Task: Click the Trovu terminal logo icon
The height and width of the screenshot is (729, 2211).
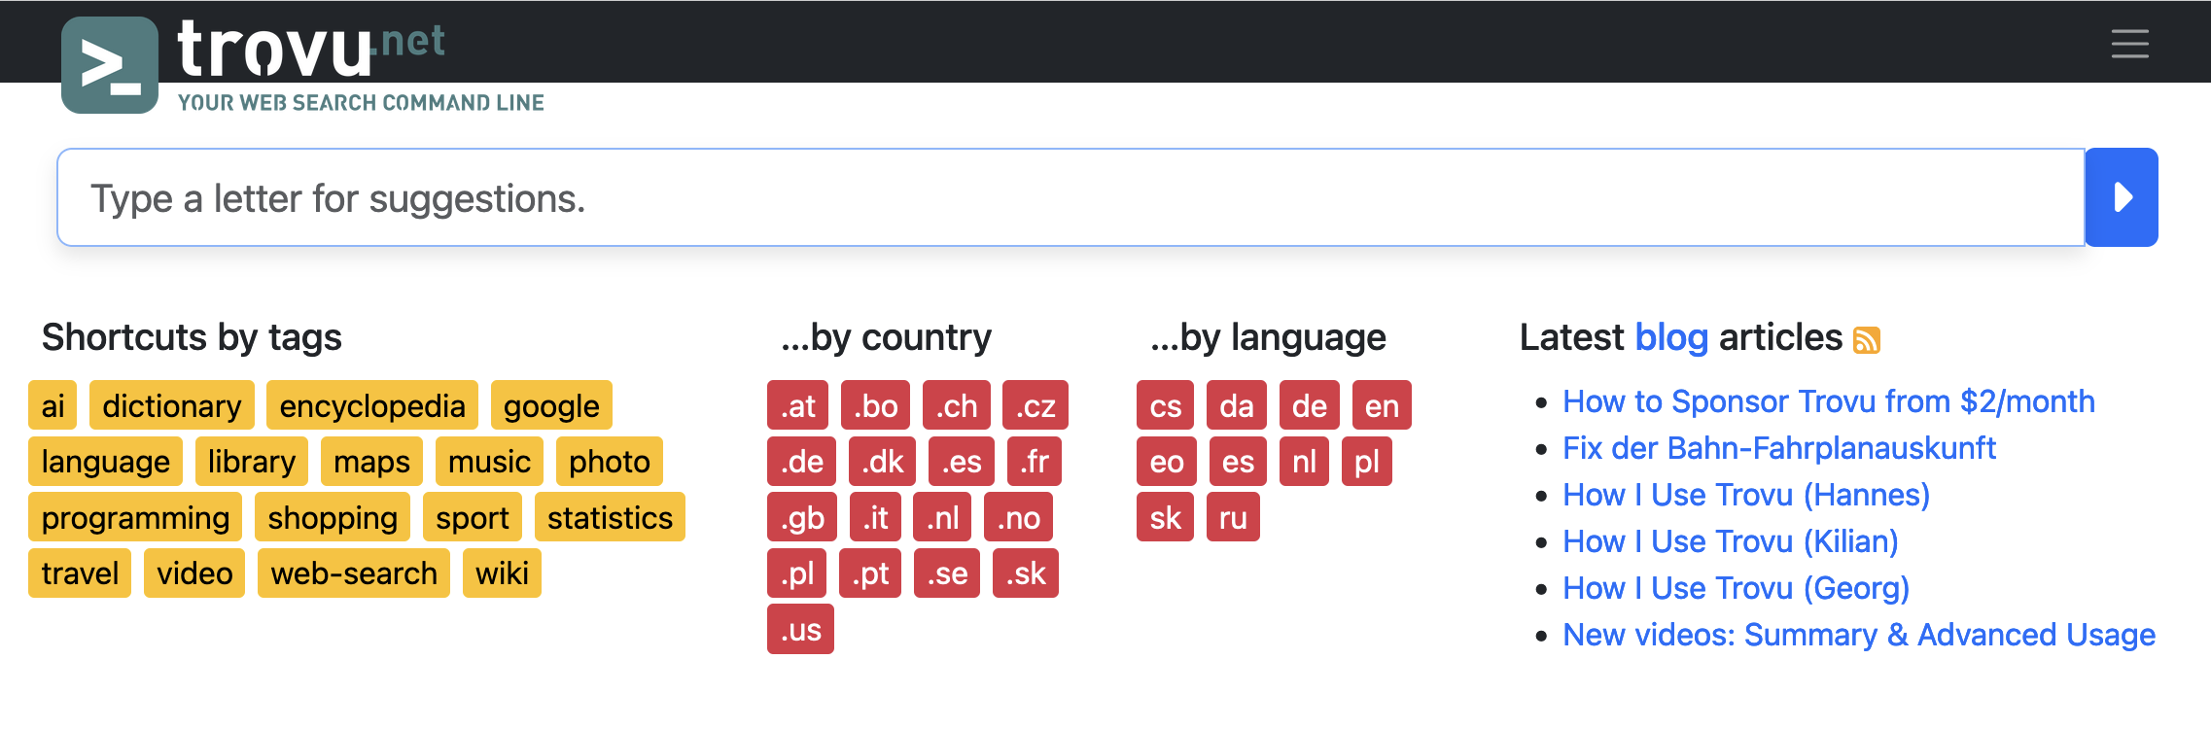Action: click(x=109, y=65)
